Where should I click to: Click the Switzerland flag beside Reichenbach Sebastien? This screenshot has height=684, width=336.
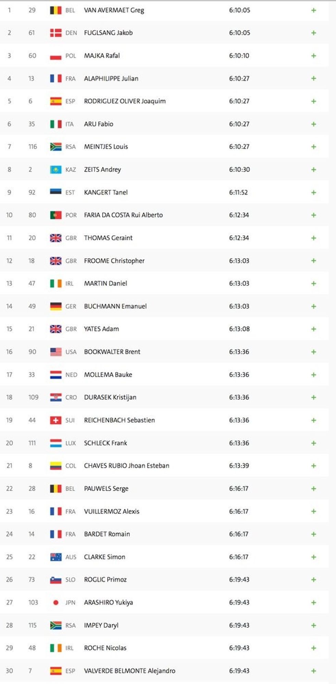(x=56, y=420)
